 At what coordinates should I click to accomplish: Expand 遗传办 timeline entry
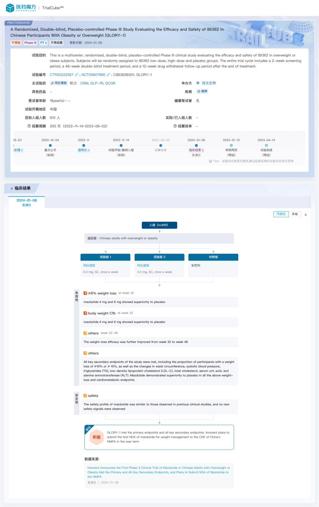[84, 150]
